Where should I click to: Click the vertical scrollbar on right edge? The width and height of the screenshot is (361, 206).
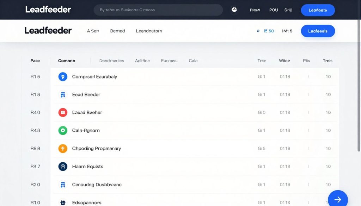(x=359, y=76)
